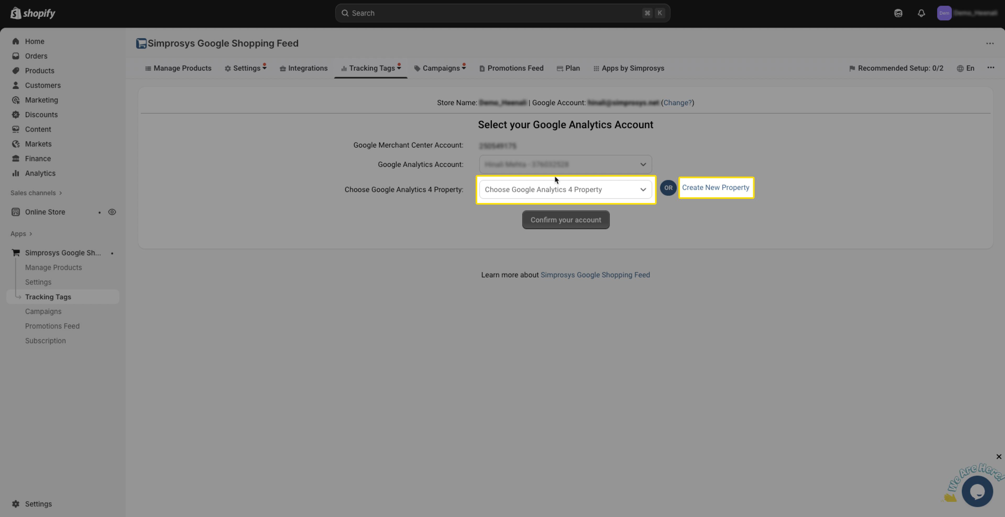The width and height of the screenshot is (1005, 517).
Task: Click the Home sidebar icon
Action: pos(16,41)
